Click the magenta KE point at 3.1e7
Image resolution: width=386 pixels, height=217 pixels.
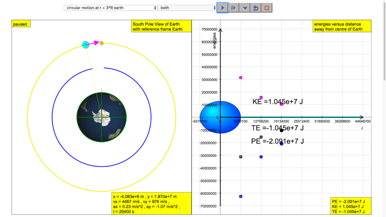pos(241,78)
